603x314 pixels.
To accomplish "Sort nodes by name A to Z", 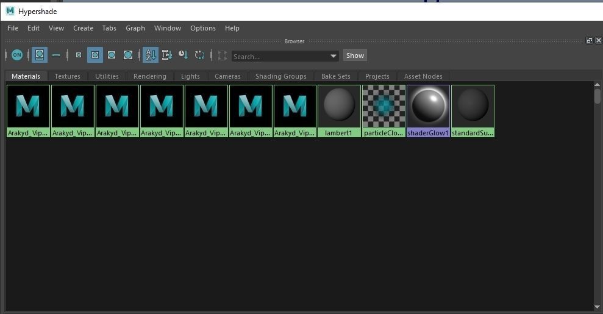I will 151,55.
